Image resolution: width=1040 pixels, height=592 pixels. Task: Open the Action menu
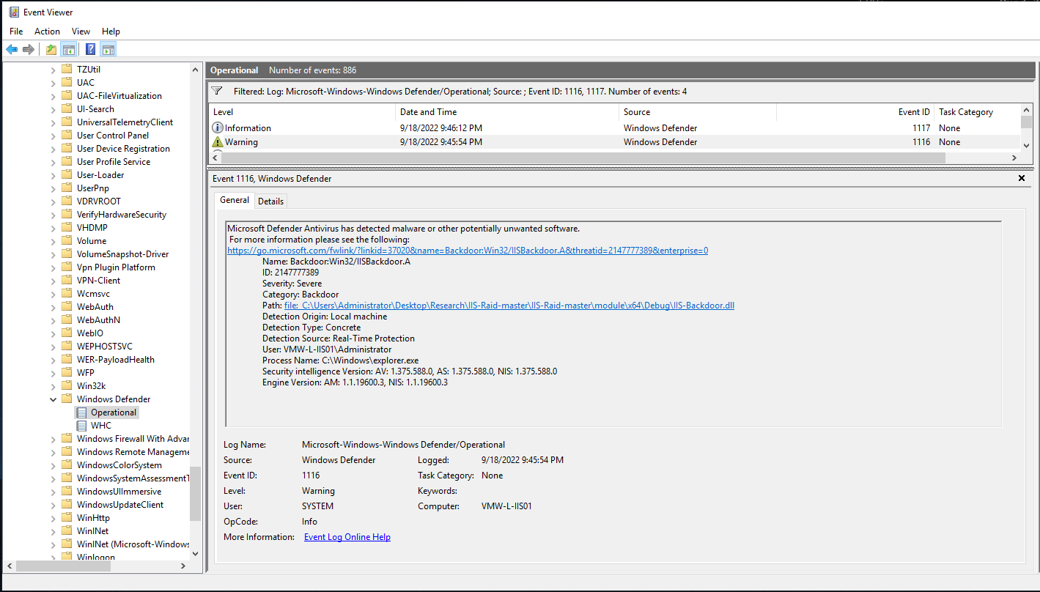[47, 32]
